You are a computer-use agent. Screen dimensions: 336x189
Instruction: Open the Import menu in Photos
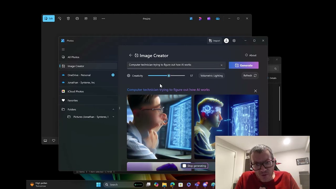click(214, 41)
